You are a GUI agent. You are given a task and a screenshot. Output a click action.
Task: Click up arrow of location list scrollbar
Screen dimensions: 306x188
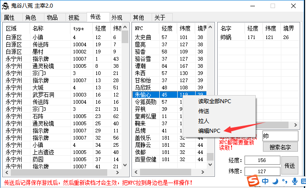pyautogui.click(x=125, y=27)
